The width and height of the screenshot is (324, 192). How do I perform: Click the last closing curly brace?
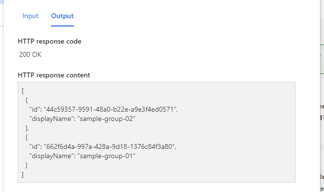27,166
